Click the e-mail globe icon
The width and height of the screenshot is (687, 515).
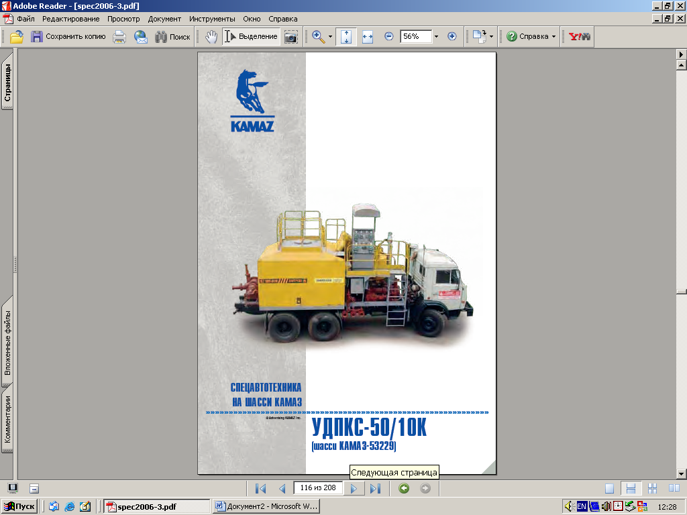click(x=140, y=36)
